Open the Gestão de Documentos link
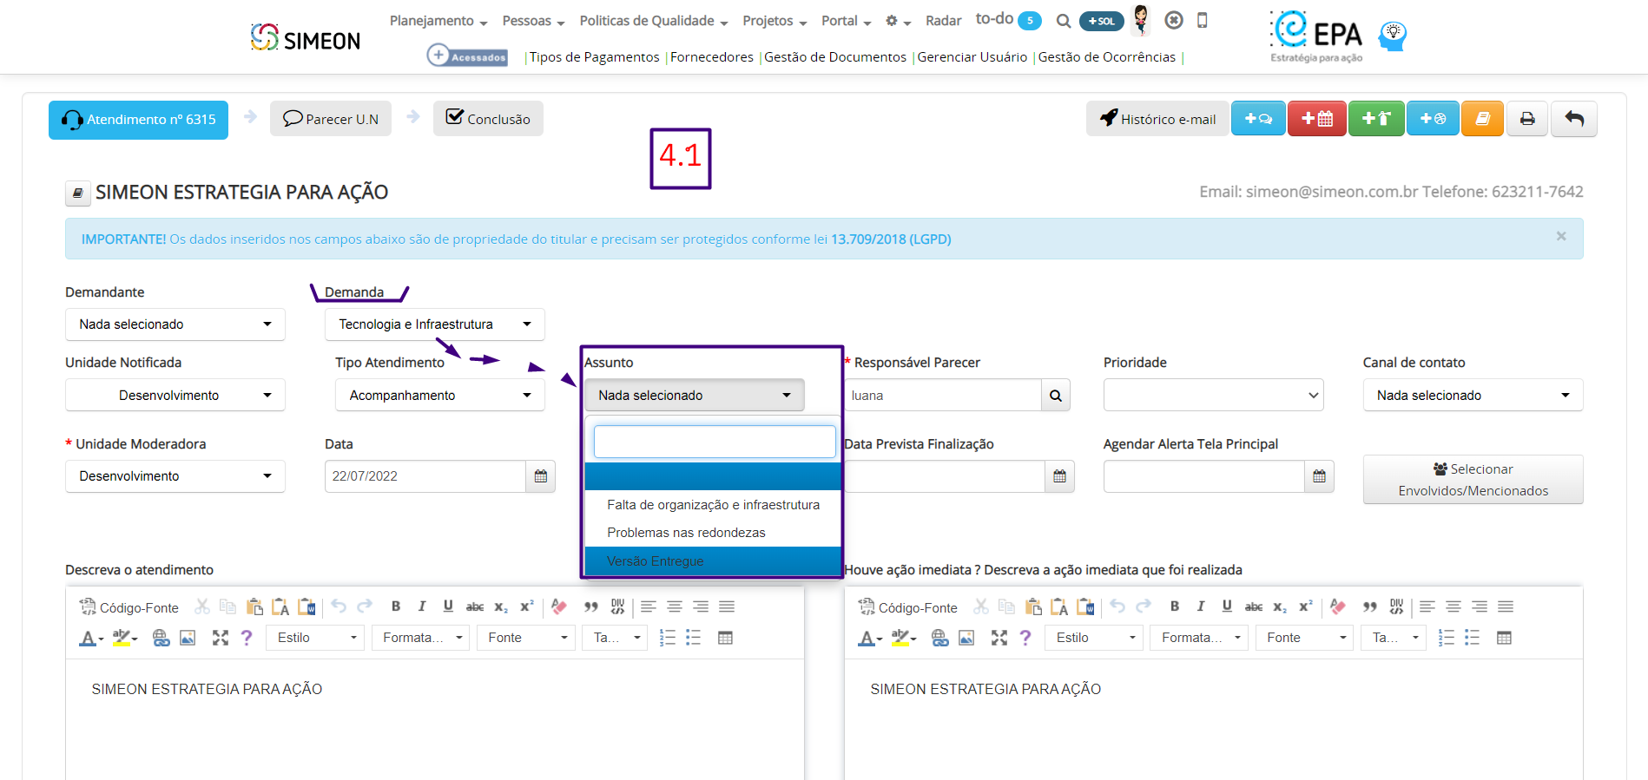Viewport: 1648px width, 780px height. [834, 57]
